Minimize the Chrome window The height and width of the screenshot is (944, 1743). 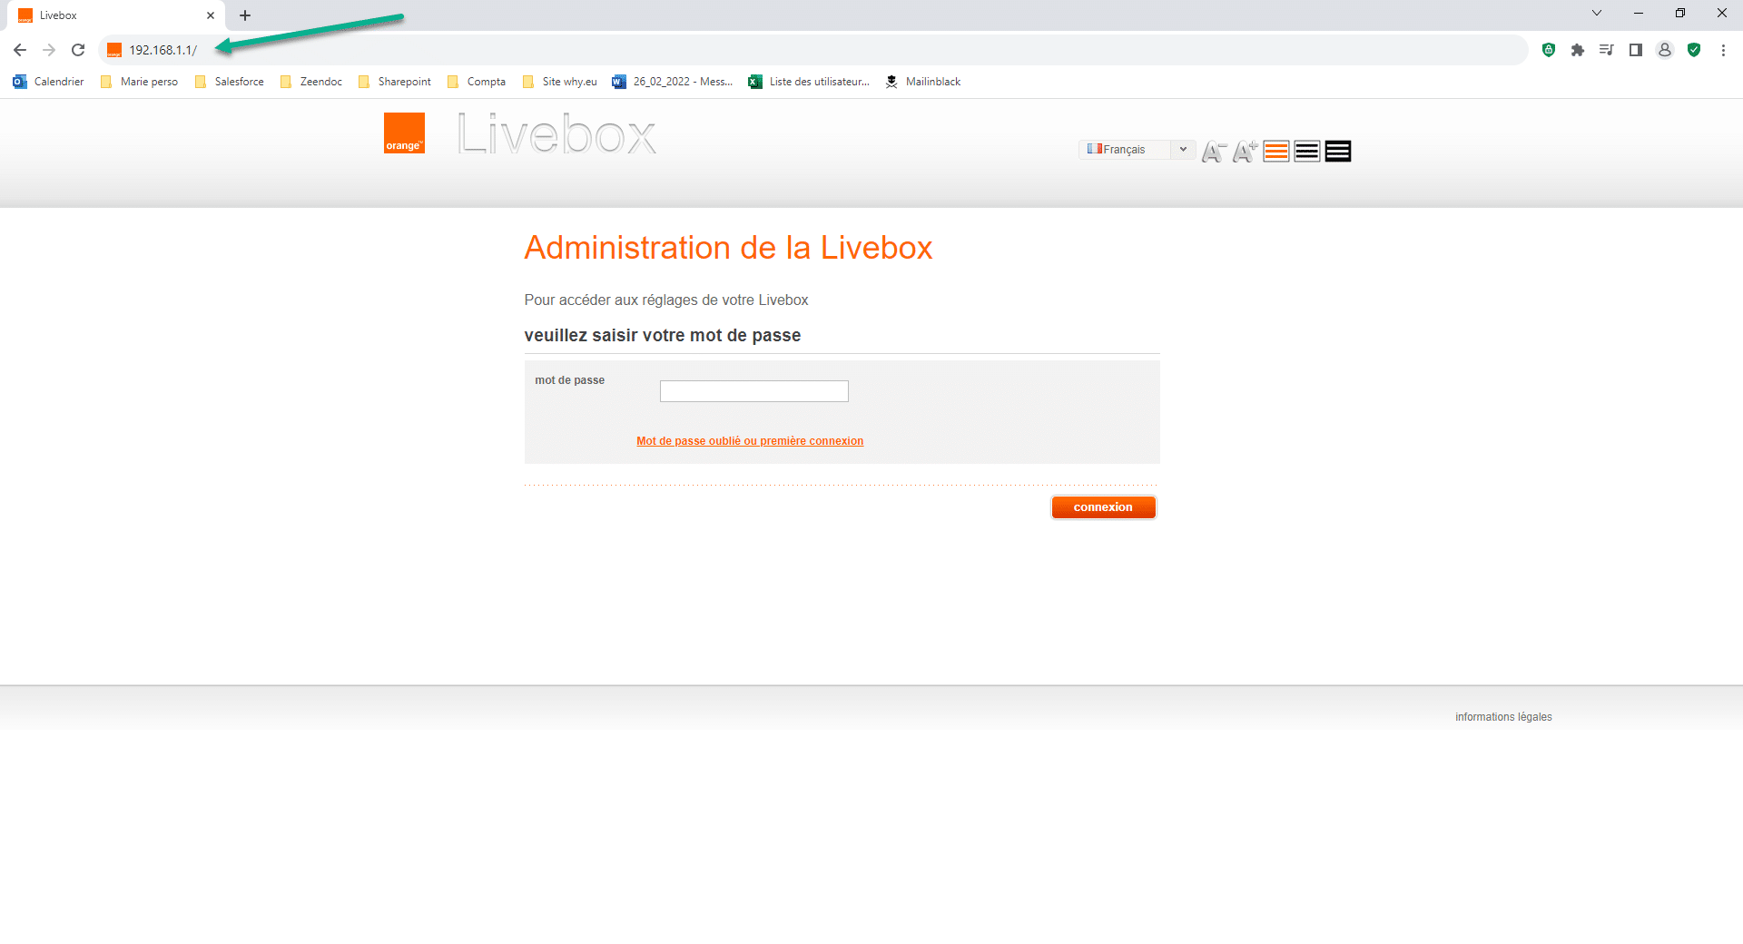pos(1639,14)
